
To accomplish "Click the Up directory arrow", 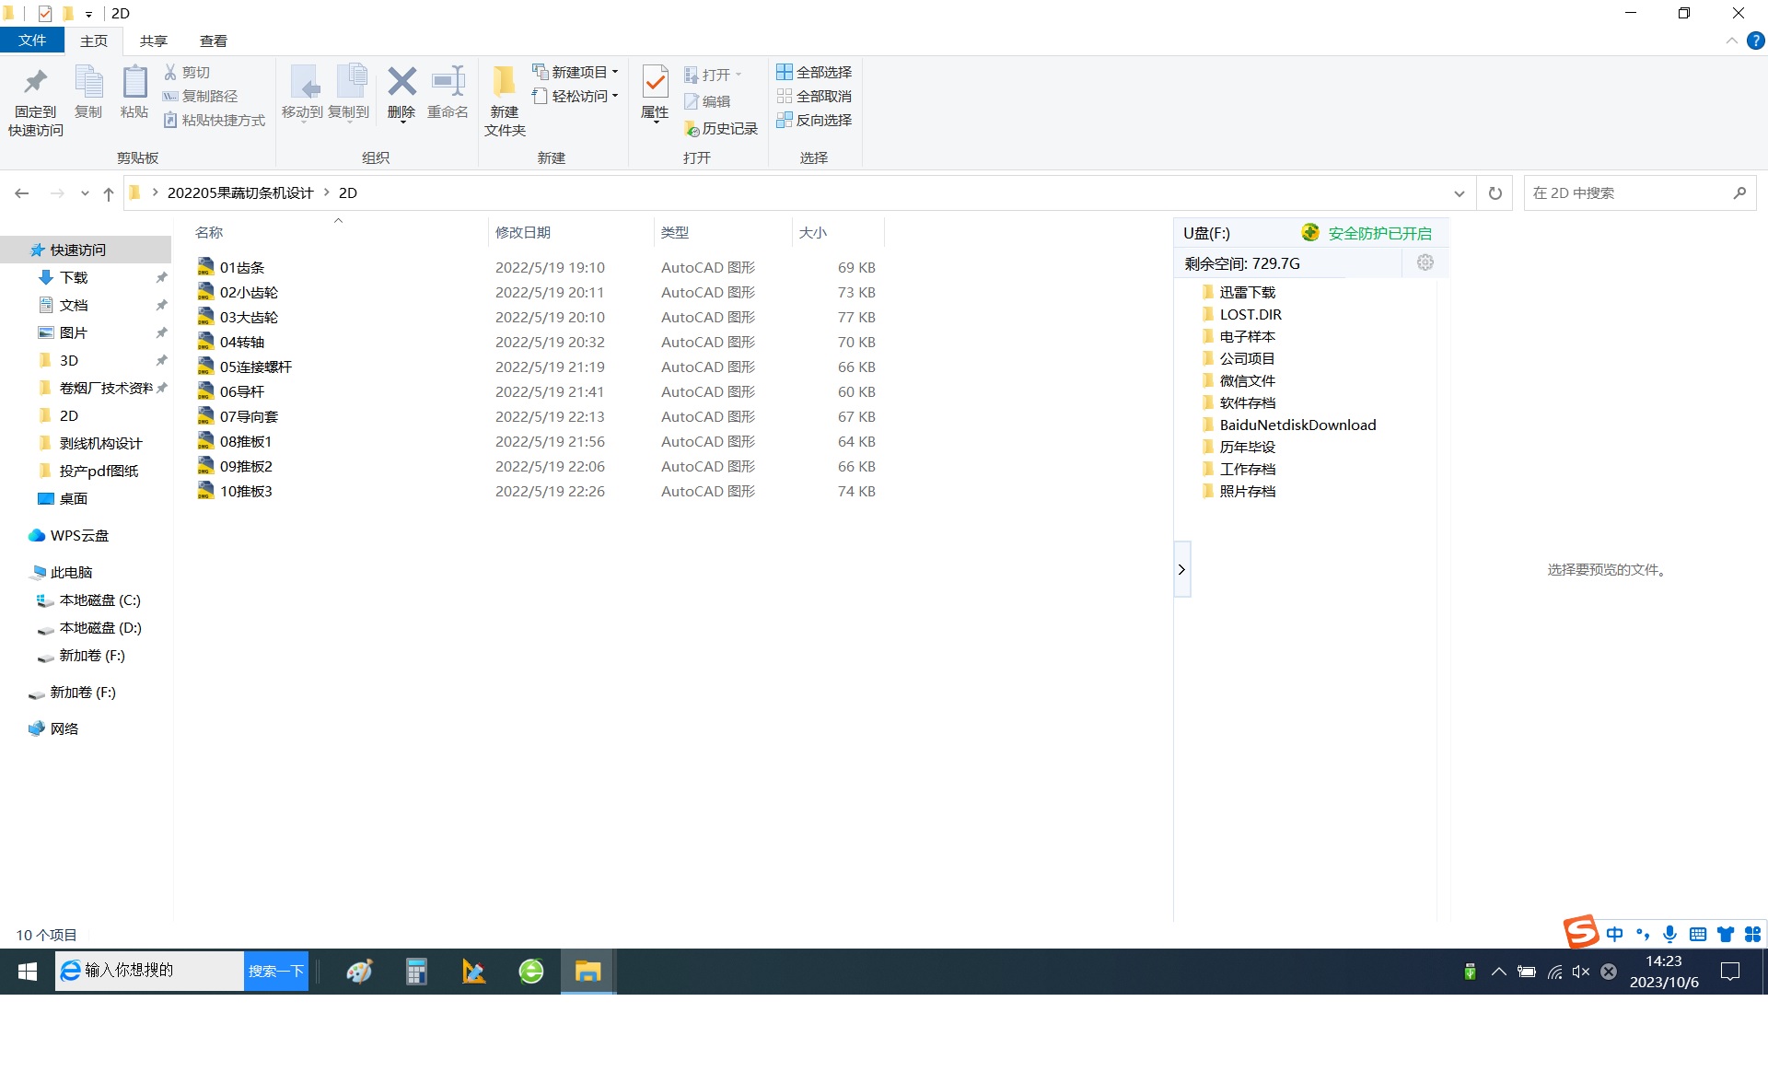I will pos(109,193).
